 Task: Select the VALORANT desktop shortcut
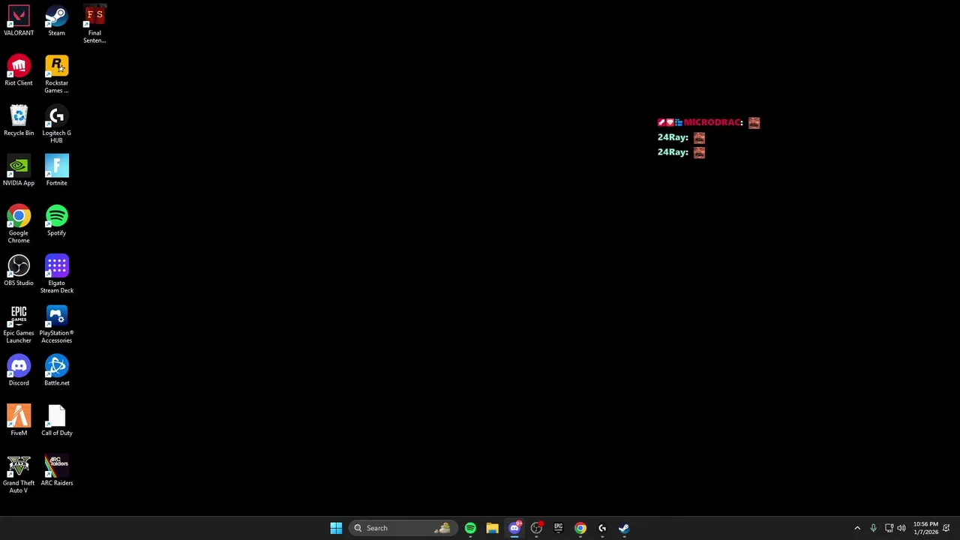coord(19,21)
